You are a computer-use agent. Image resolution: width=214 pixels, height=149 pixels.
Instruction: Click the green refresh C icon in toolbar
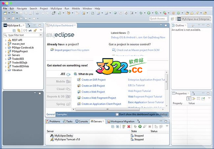pyautogui.click(x=178, y=13)
